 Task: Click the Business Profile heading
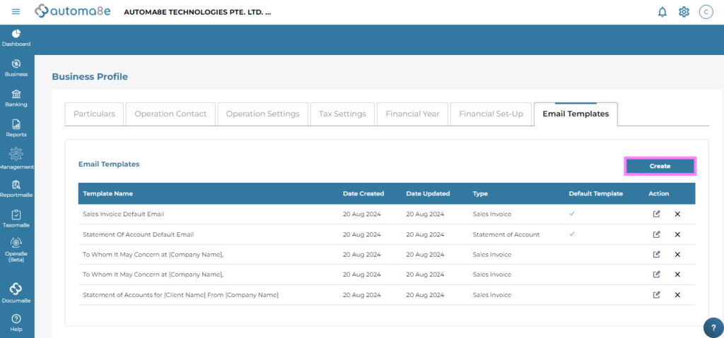click(x=90, y=76)
